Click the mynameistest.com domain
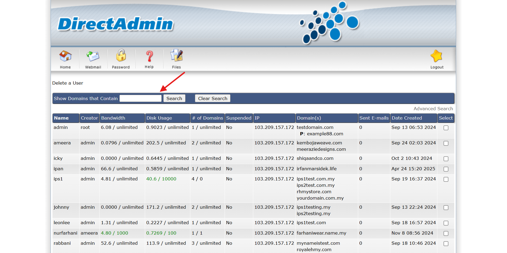The width and height of the screenshot is (507, 253). [318, 243]
